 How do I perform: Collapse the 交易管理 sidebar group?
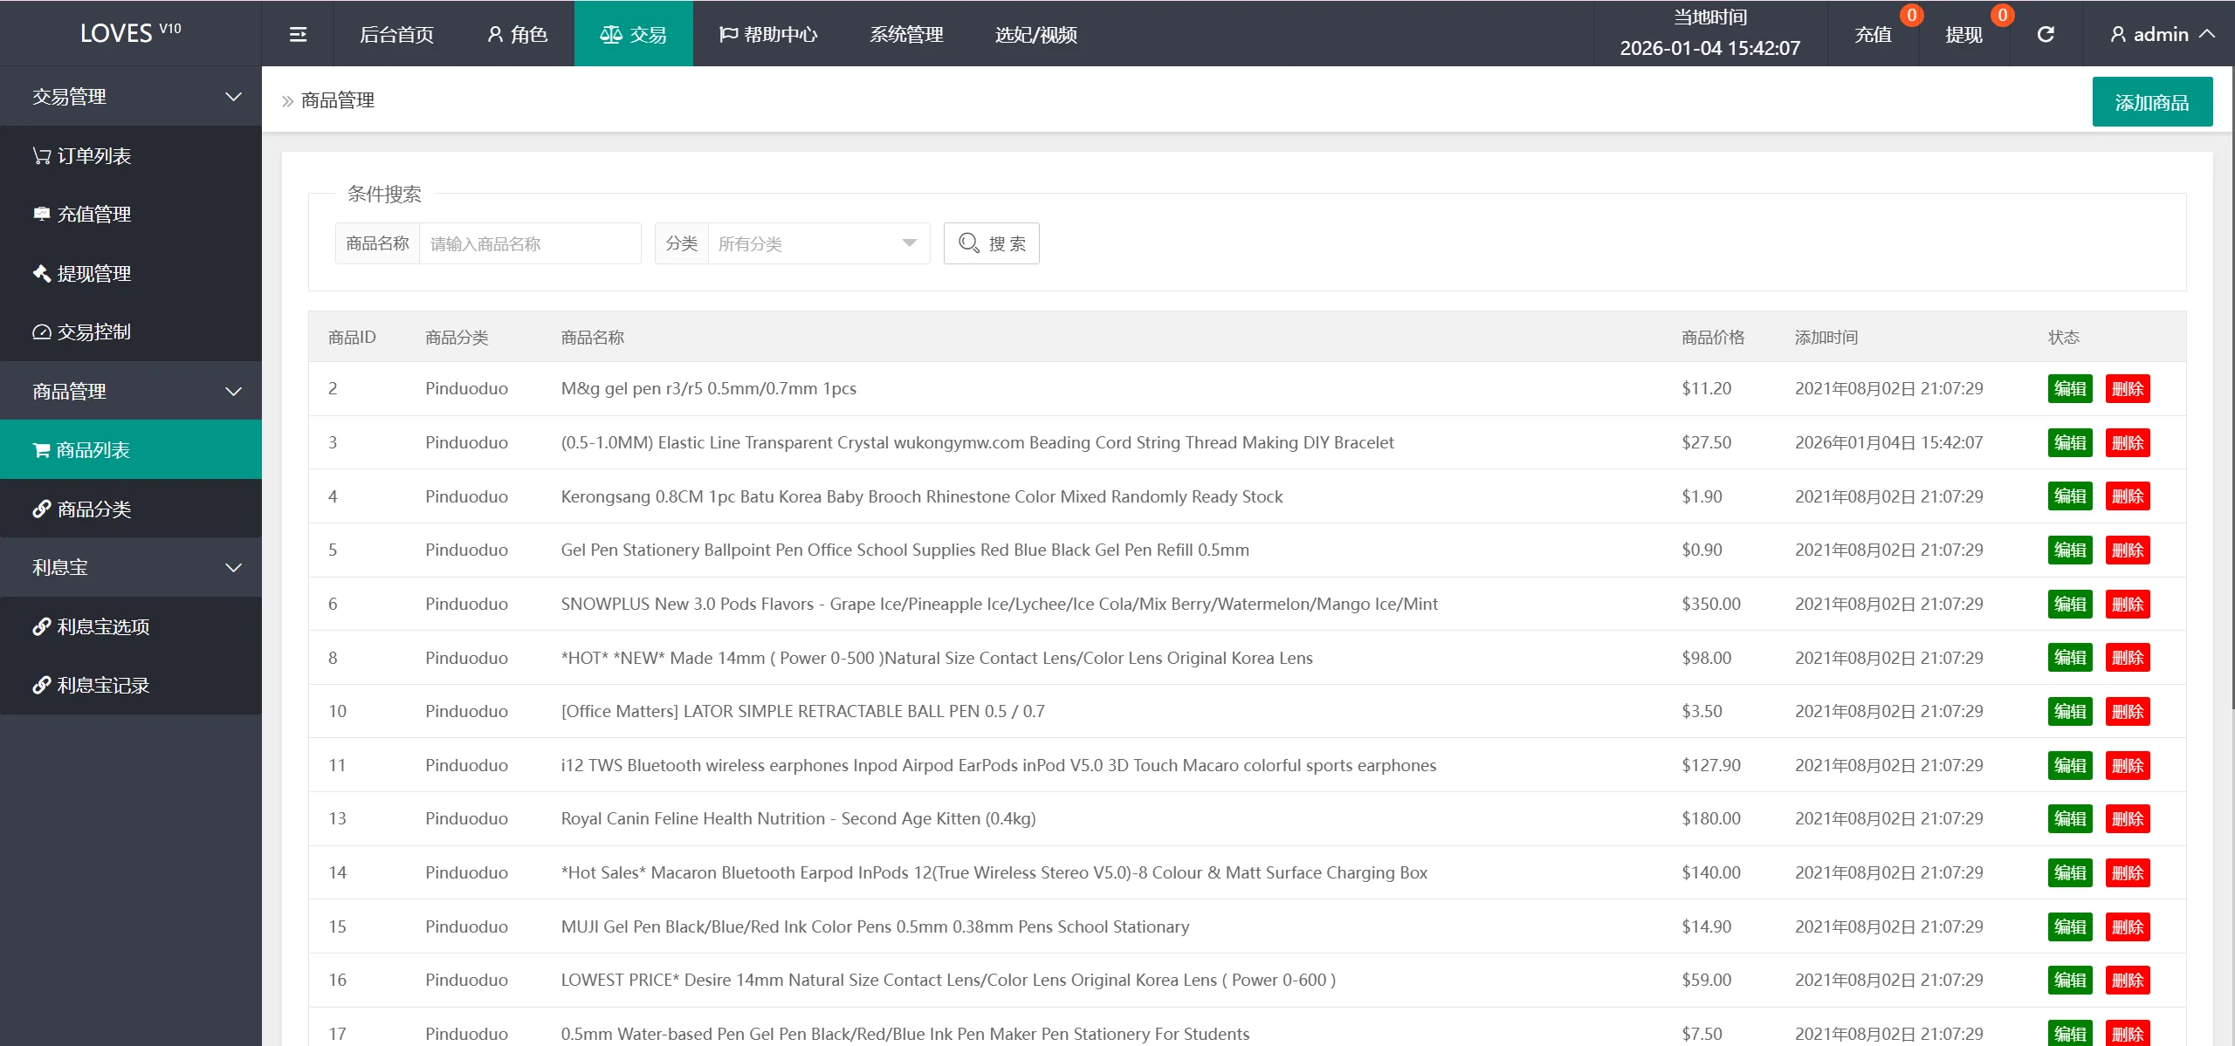131,97
